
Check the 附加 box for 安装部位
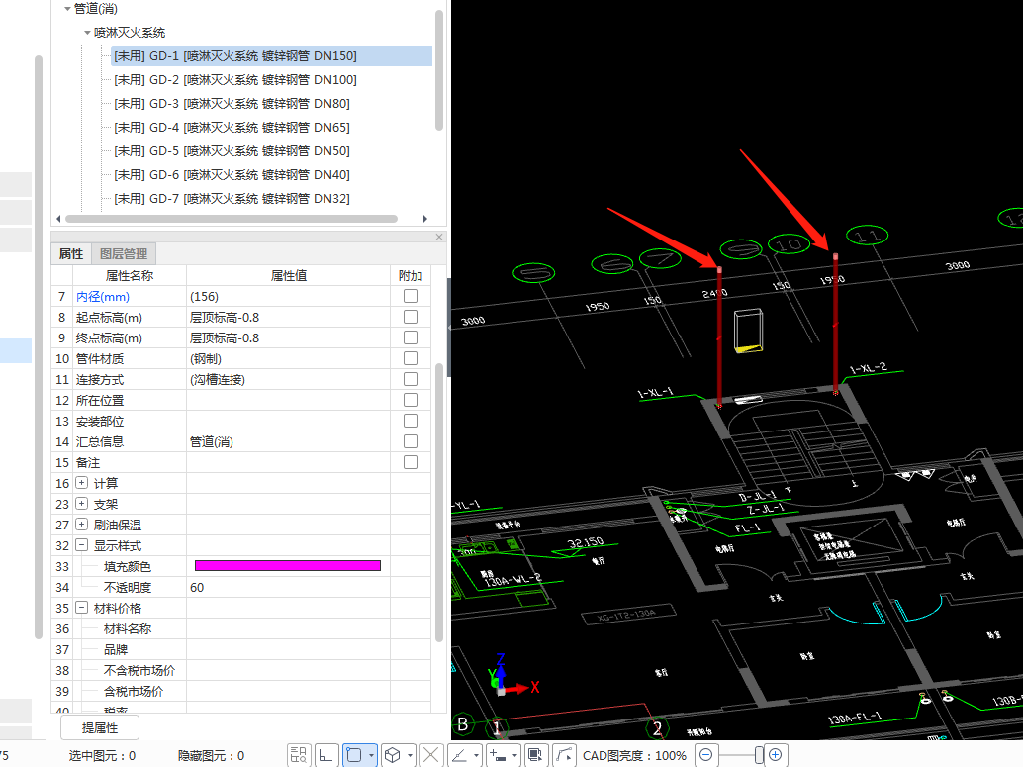pyautogui.click(x=411, y=421)
